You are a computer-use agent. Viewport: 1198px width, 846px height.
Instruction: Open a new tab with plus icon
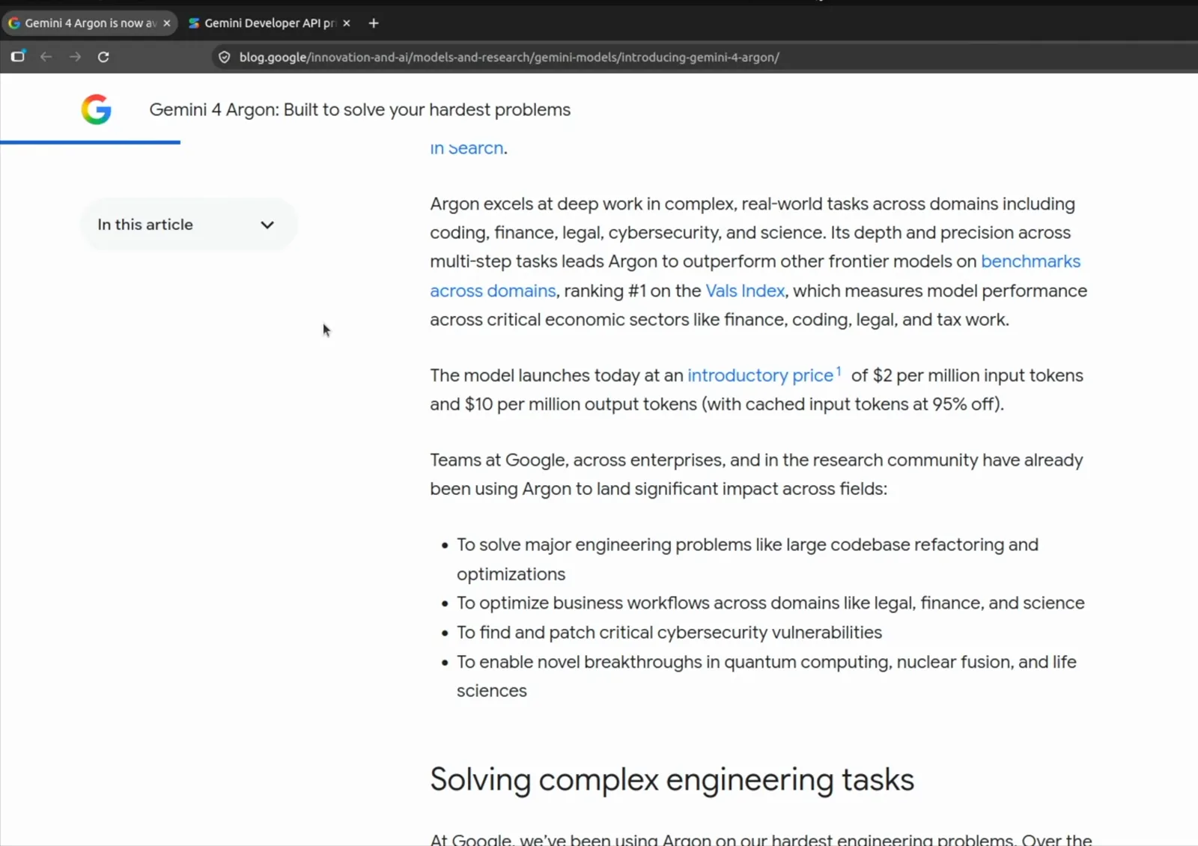click(374, 23)
